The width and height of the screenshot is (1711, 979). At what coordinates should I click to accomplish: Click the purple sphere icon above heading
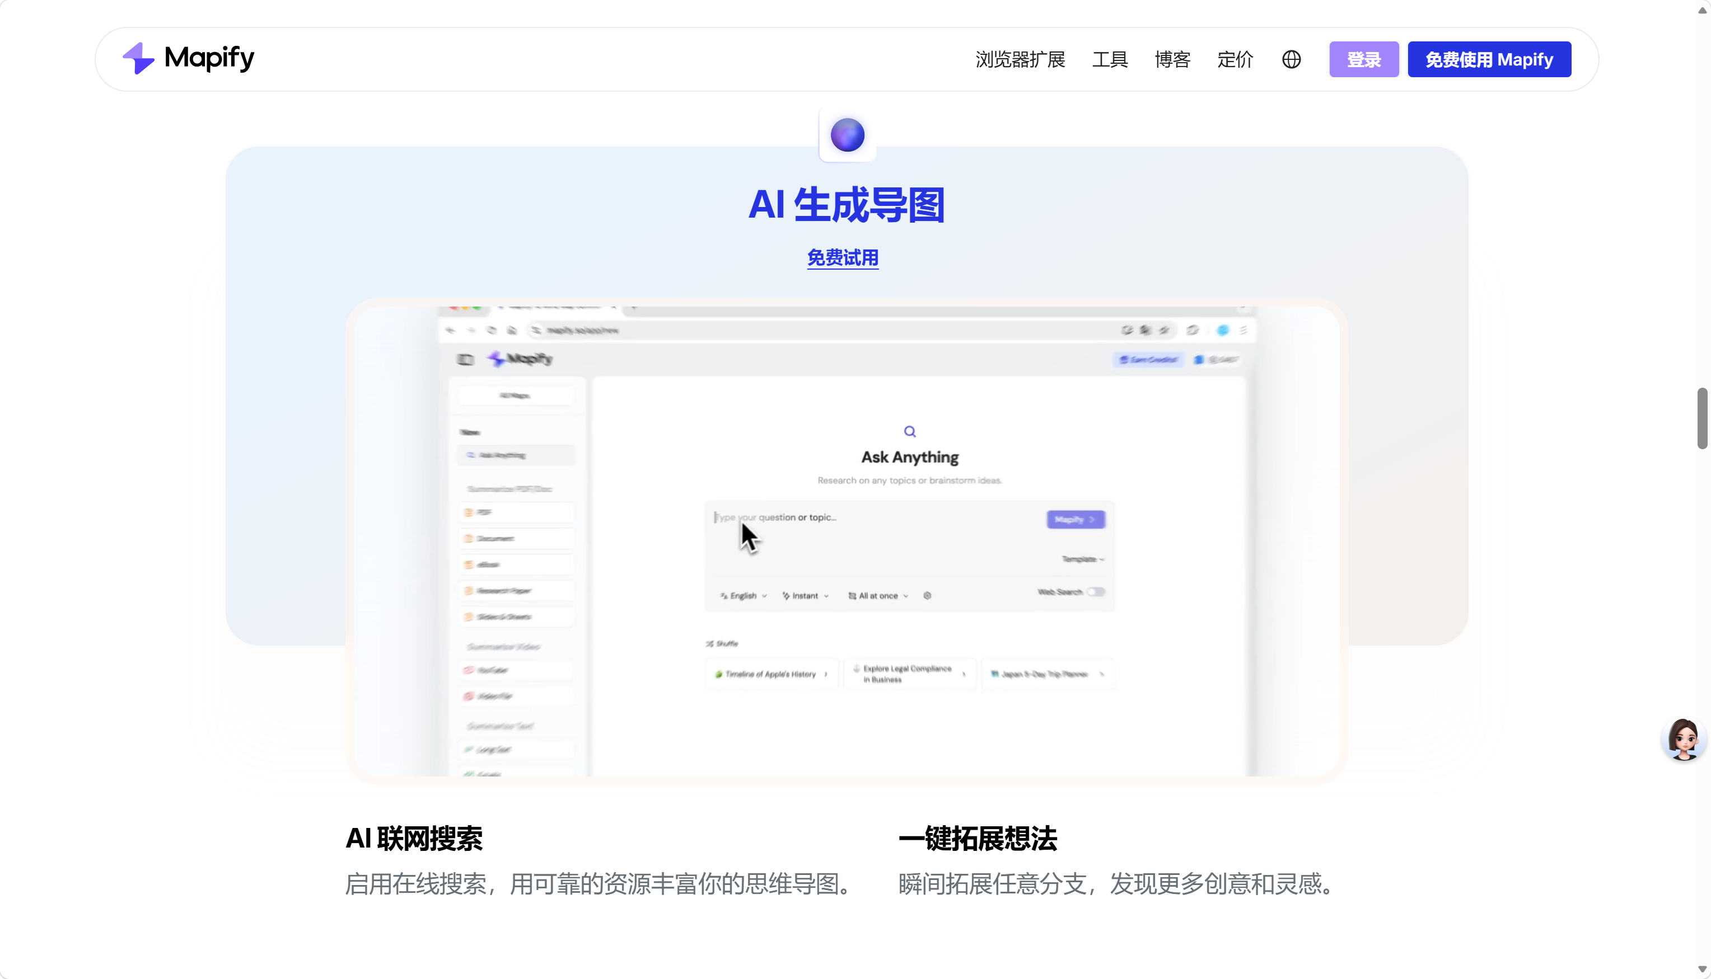click(847, 135)
